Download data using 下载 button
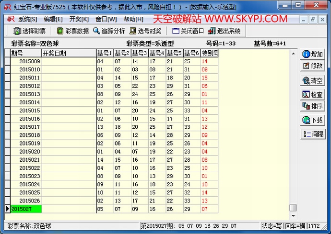The image size is (331, 234). pyautogui.click(x=313, y=120)
